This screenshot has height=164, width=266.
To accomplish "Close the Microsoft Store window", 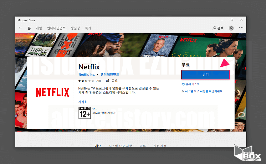I will tap(241, 20).
